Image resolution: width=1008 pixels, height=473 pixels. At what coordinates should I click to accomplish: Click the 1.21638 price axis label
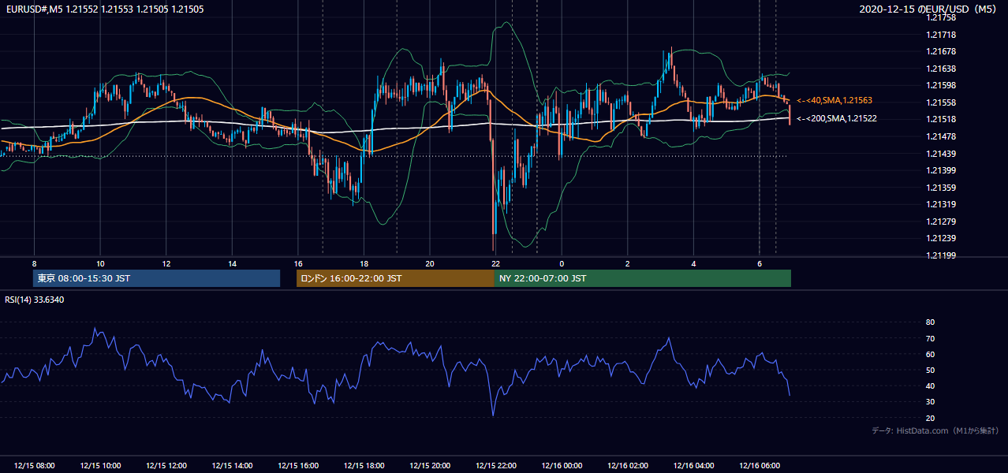(941, 69)
